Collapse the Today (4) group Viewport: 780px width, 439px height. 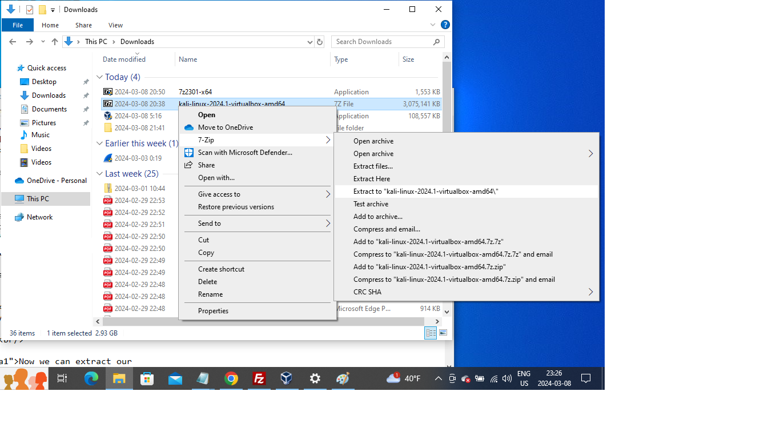click(x=99, y=77)
